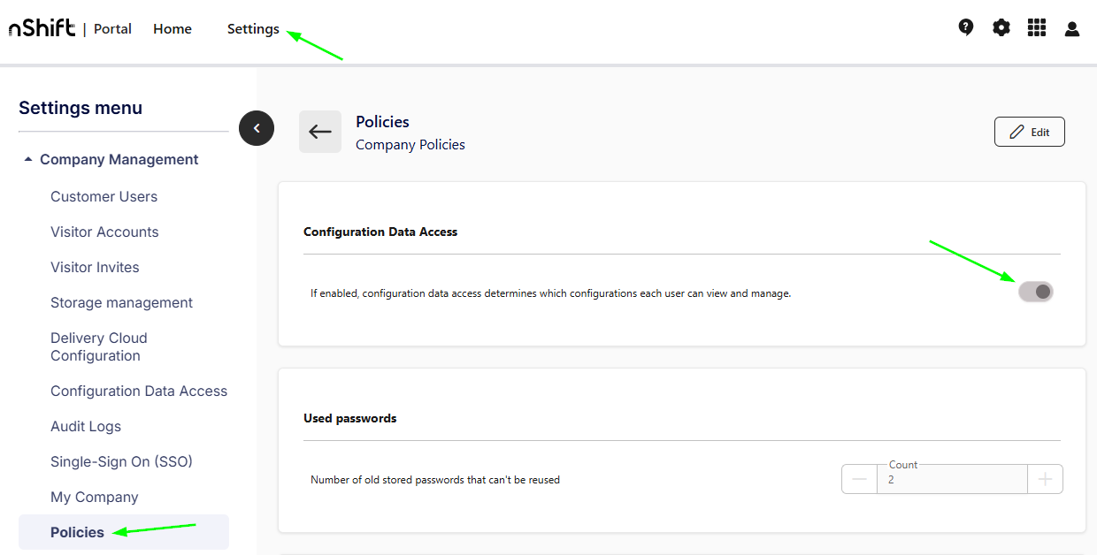Select the Policies sidebar entry
This screenshot has width=1097, height=555.
(x=79, y=532)
